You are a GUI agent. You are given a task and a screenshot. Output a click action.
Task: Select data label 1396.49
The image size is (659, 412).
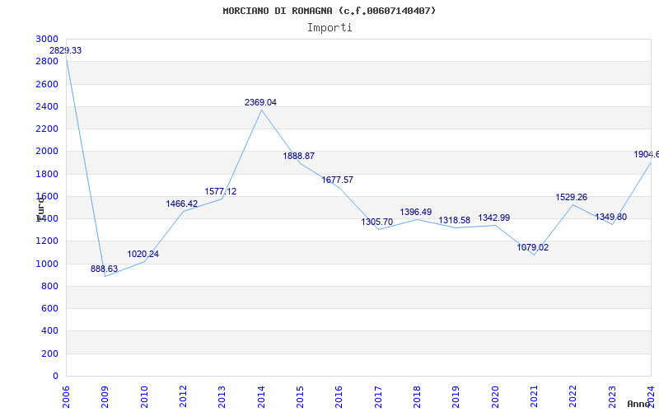pos(416,213)
